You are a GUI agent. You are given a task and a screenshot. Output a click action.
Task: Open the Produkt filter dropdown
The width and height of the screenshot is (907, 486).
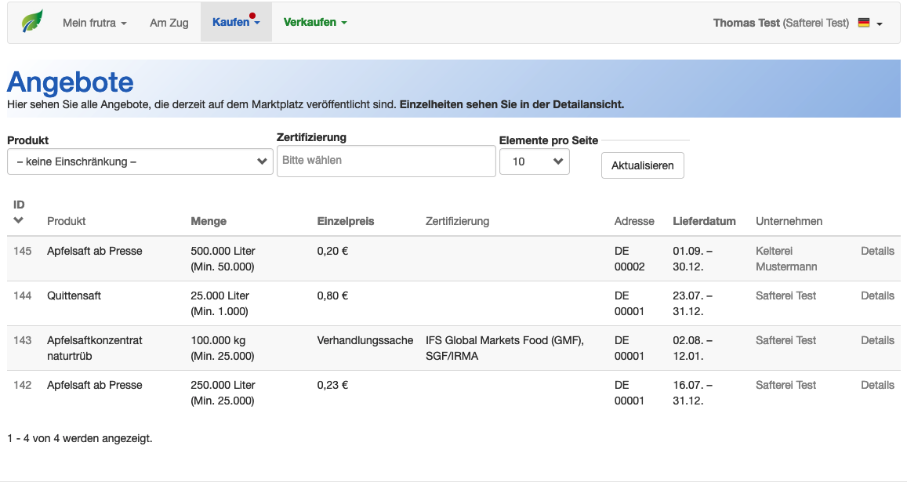pos(140,161)
